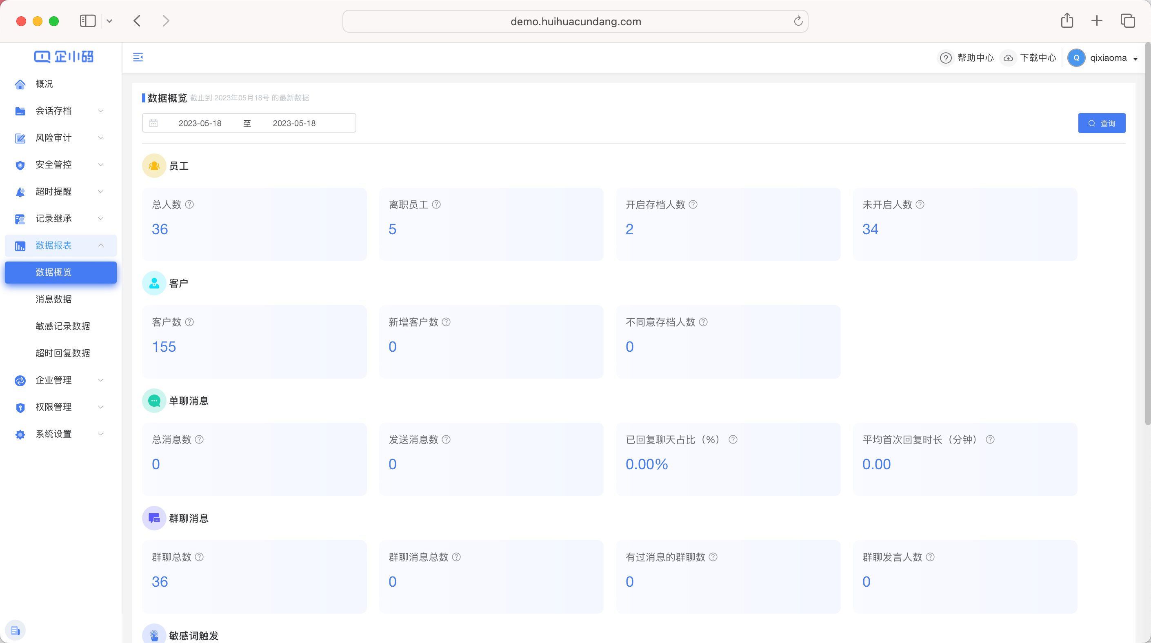Click the 风险审计 edit icon

pyautogui.click(x=20, y=138)
